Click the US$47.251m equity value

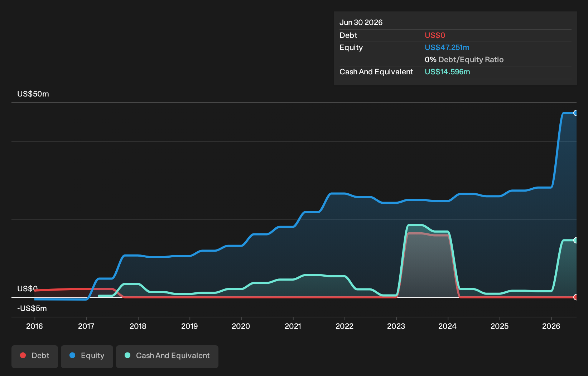tap(447, 48)
